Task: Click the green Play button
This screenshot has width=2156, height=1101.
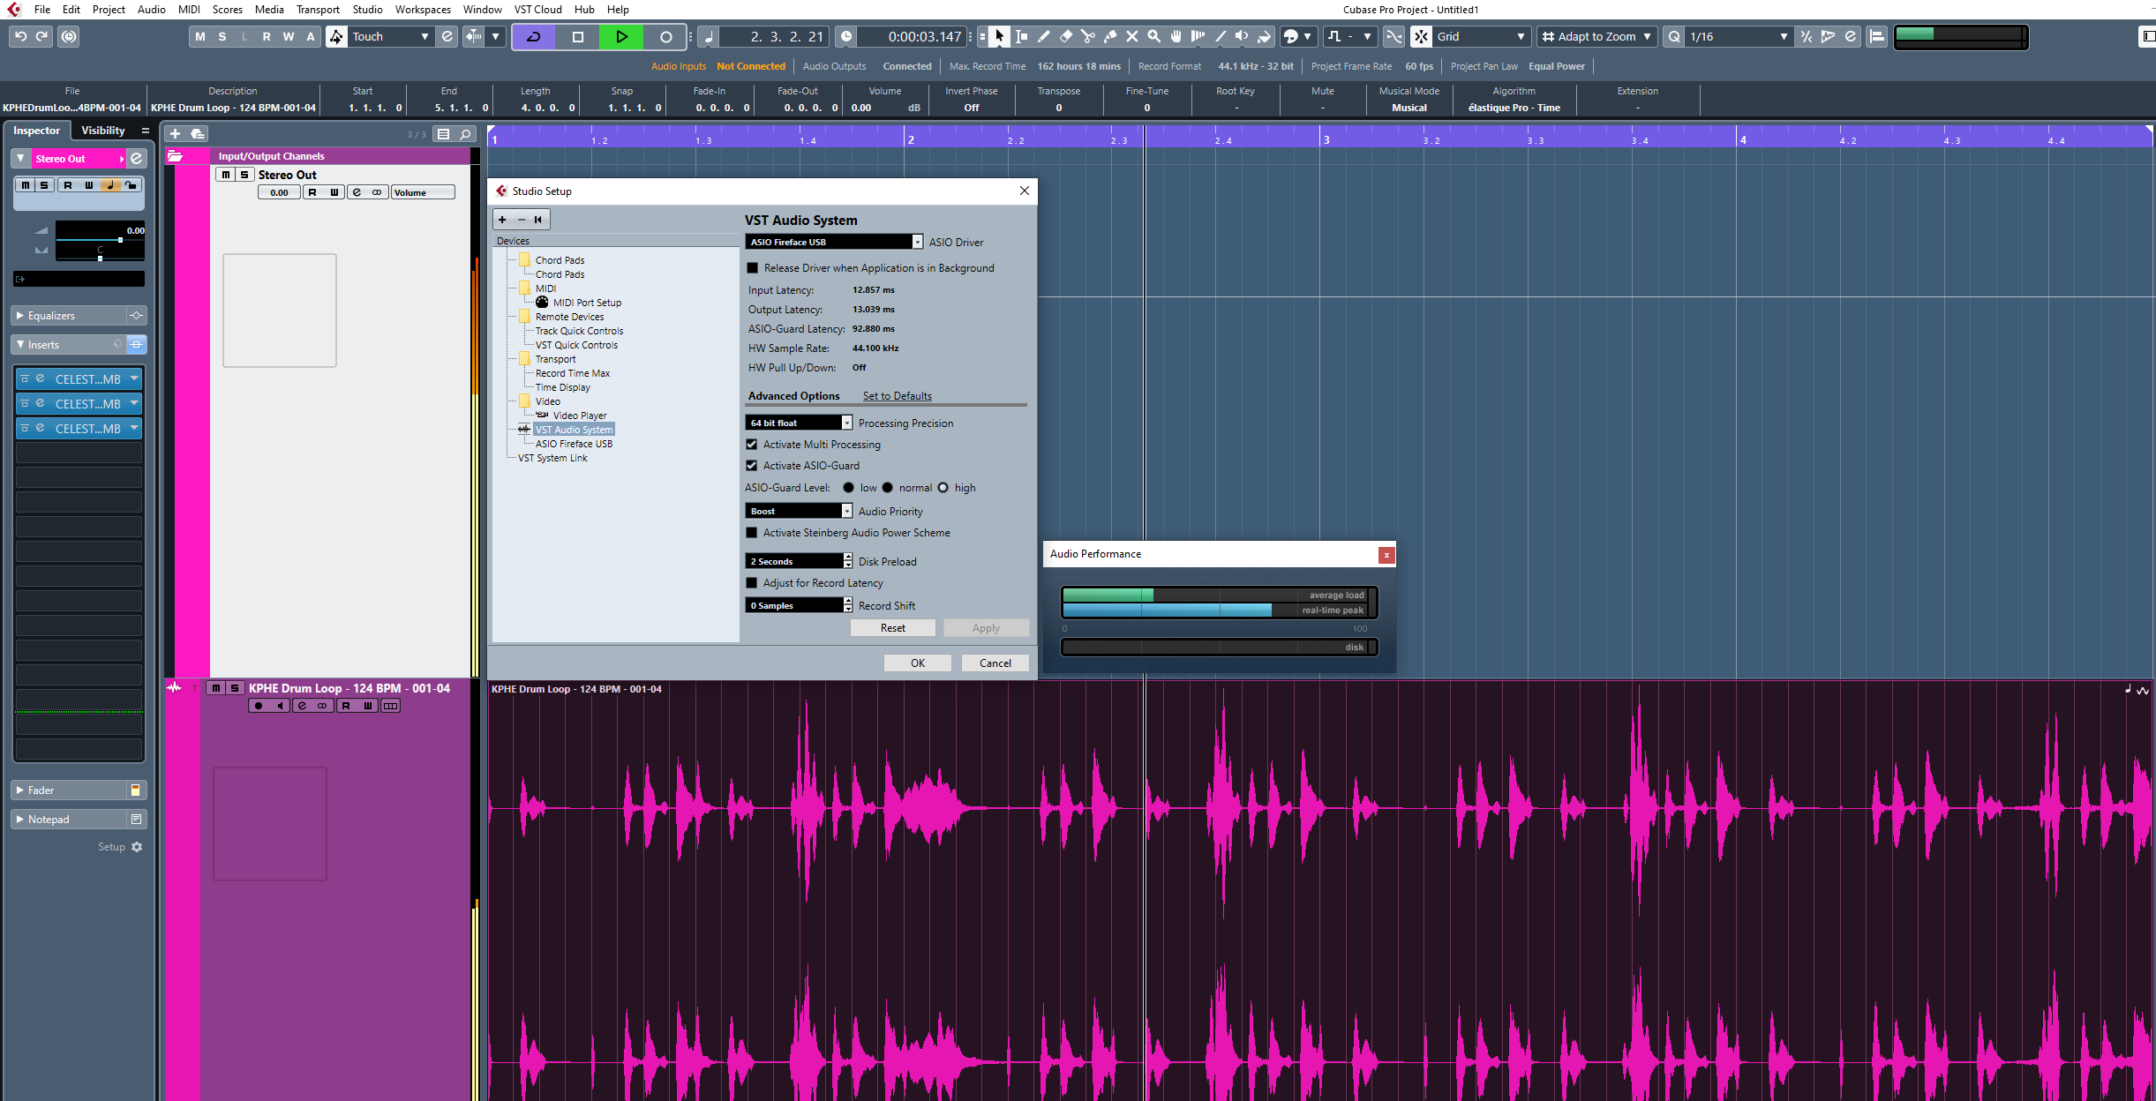Action: click(622, 36)
